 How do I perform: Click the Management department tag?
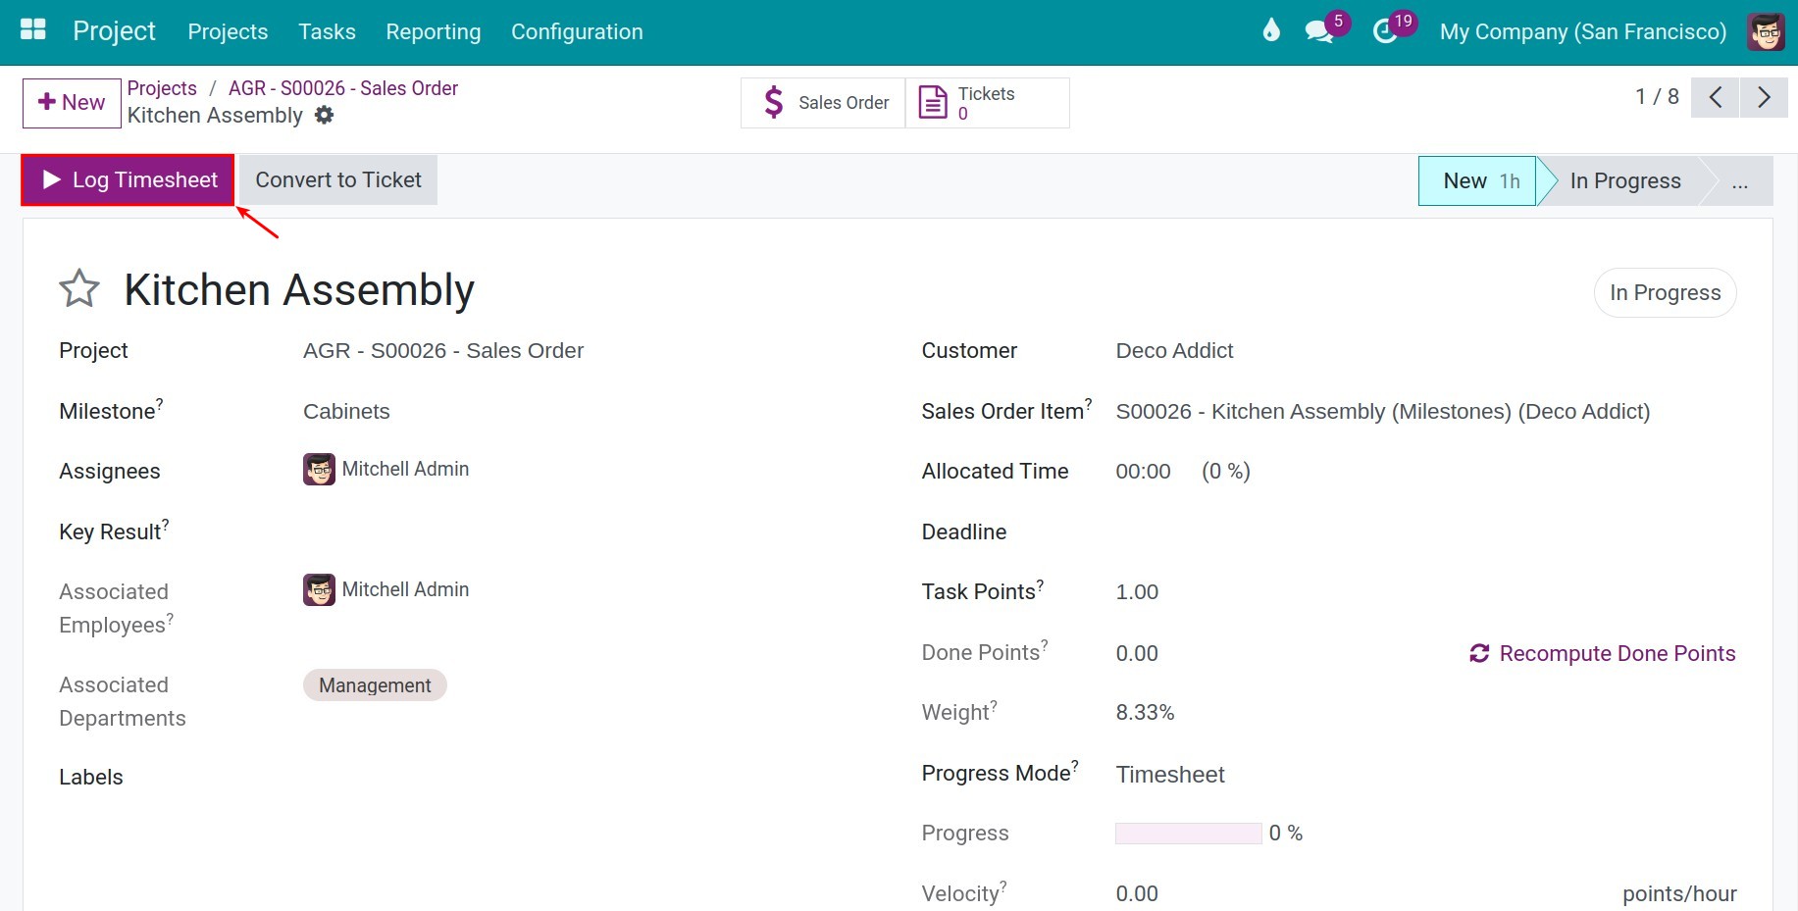pos(375,685)
